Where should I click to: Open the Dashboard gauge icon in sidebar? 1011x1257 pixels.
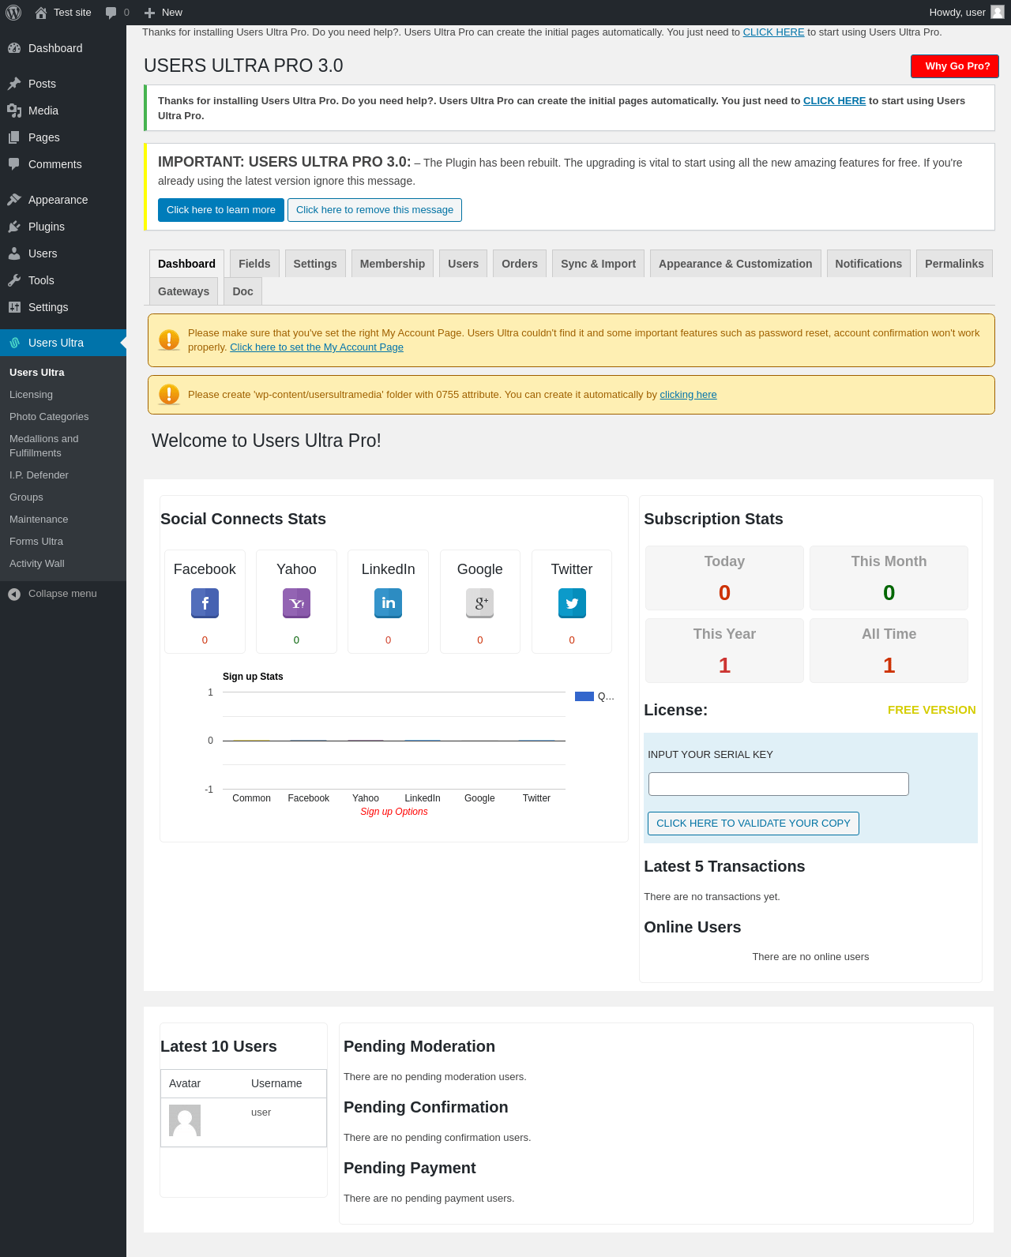[x=14, y=48]
